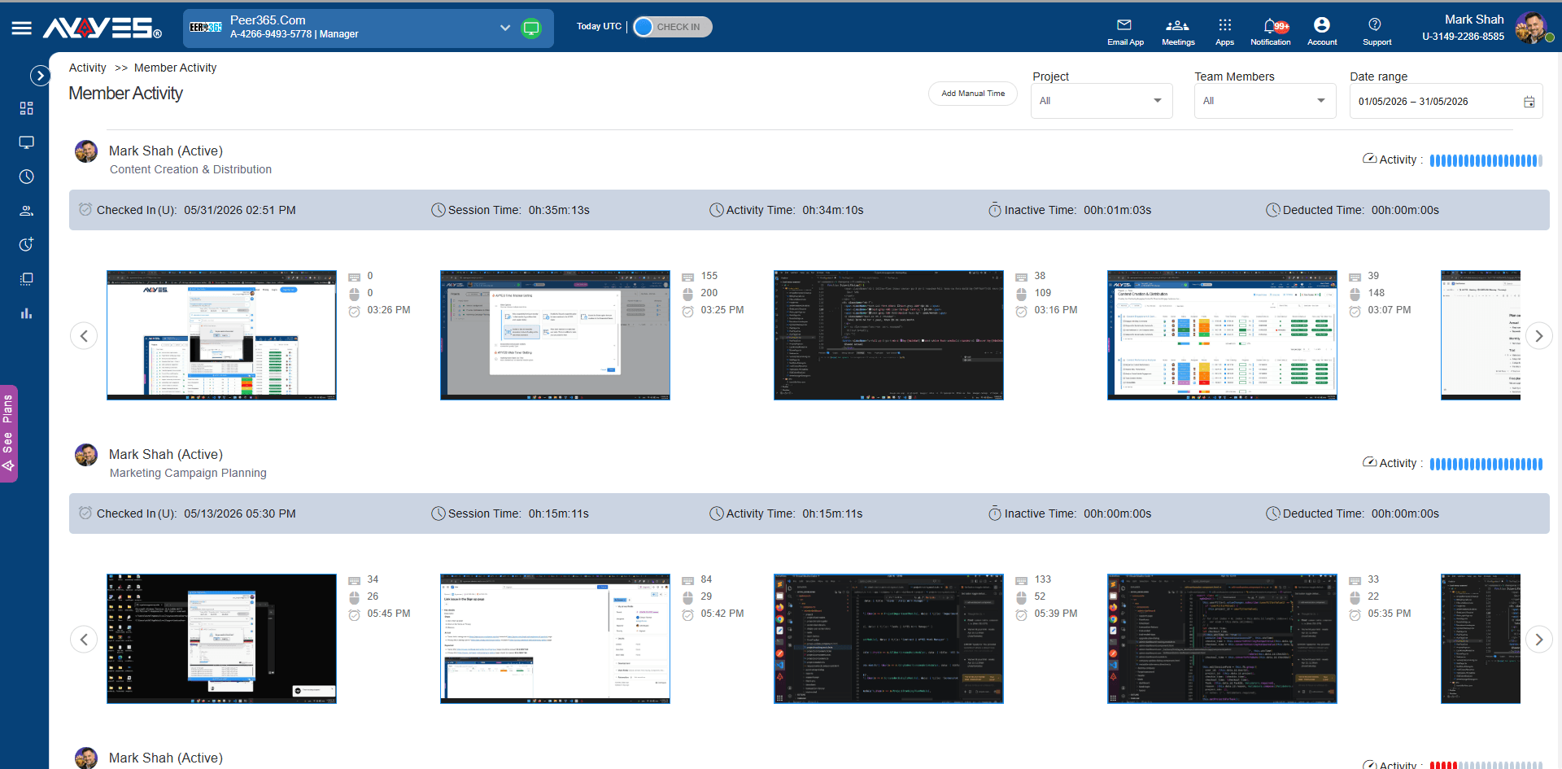1562x769 pixels.
Task: Open dashboard grid icon in sidebar
Action: tap(26, 108)
